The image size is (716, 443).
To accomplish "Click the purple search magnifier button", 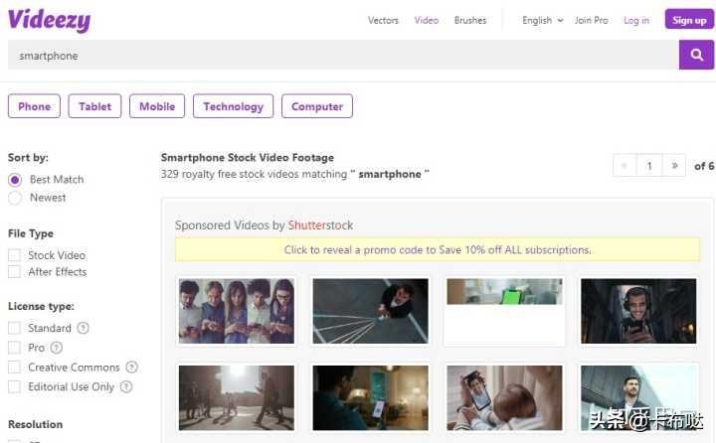I will pos(696,55).
